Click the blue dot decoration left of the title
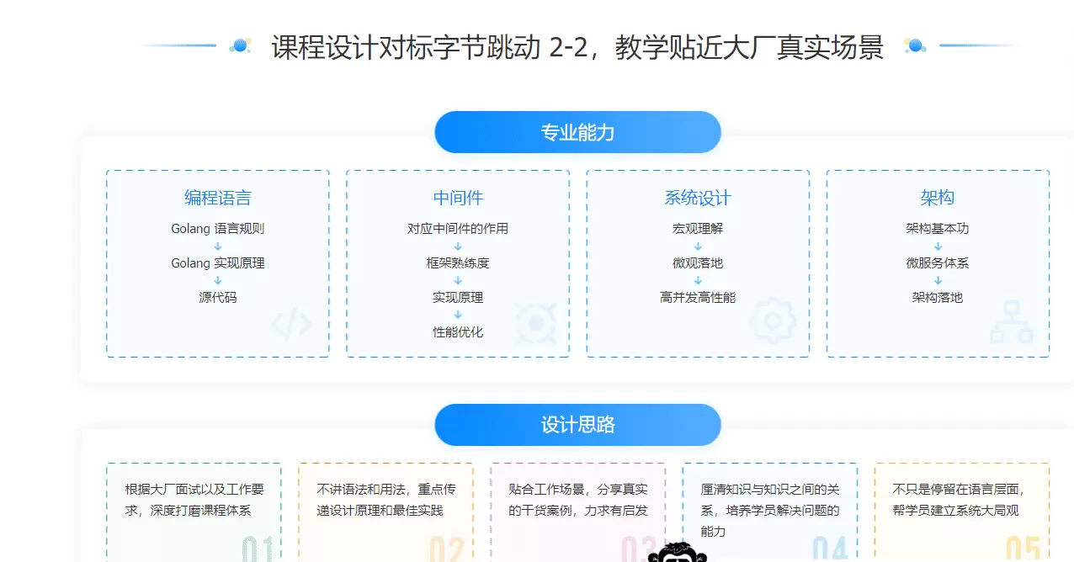The image size is (1074, 562). pyautogui.click(x=238, y=46)
